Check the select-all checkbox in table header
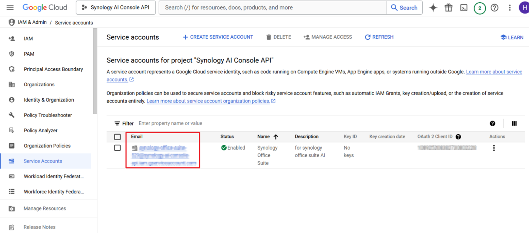The height and width of the screenshot is (233, 529). pyautogui.click(x=117, y=136)
